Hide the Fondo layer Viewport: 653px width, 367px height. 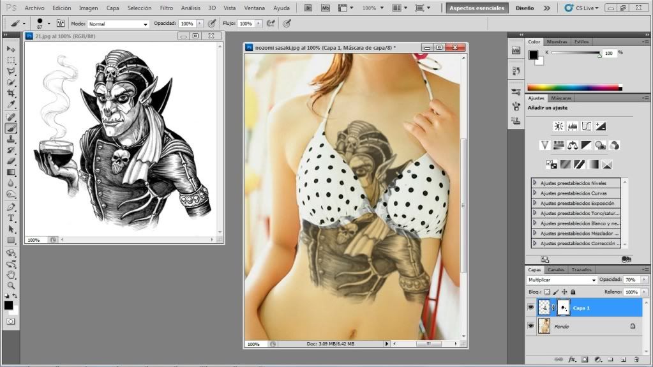click(530, 326)
